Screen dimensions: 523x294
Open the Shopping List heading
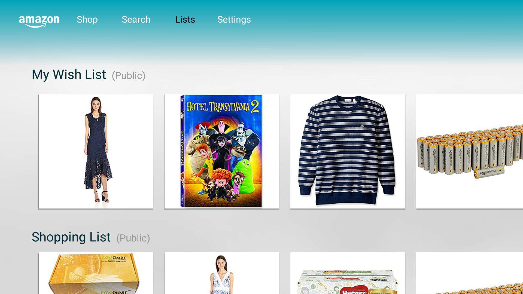71,237
